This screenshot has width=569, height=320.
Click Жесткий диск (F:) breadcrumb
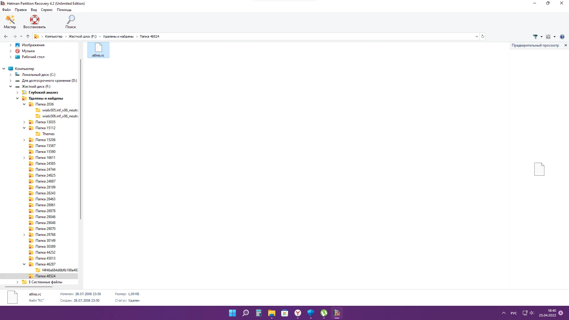click(x=82, y=36)
